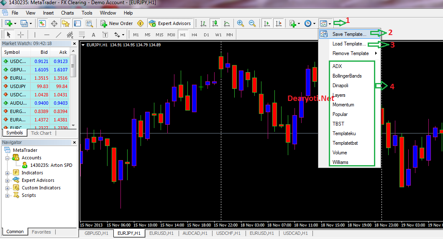This screenshot has width=443, height=239.
Task: Apply the Williams template
Action: click(340, 162)
